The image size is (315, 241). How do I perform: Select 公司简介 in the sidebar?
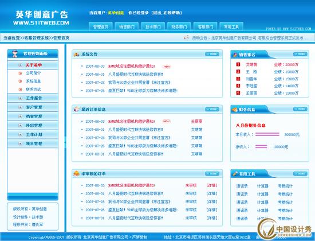[33, 73]
